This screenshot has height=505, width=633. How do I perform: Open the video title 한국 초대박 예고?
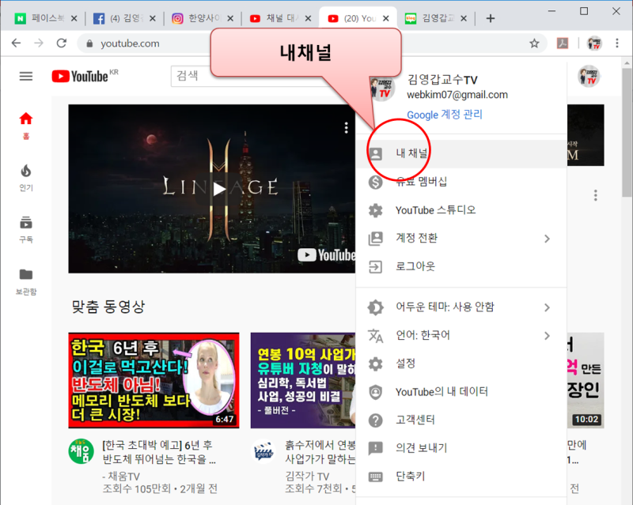[x=159, y=452]
